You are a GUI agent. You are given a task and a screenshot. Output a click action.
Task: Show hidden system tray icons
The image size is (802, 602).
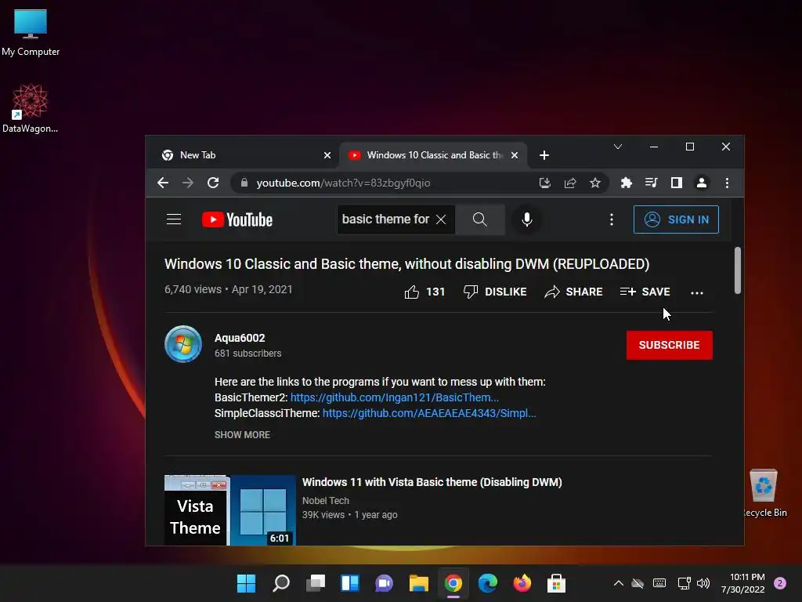coord(619,583)
